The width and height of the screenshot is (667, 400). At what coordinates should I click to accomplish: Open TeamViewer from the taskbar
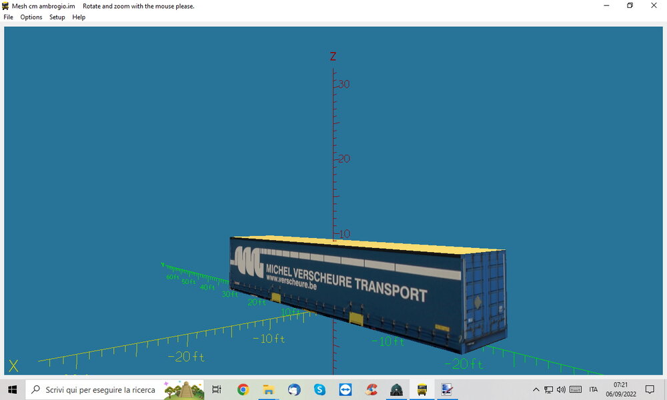[345, 389]
